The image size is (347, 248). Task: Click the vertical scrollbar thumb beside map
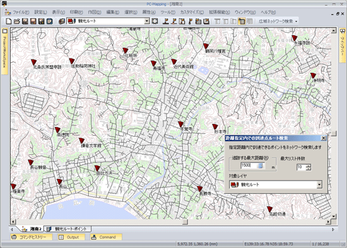[334, 133]
